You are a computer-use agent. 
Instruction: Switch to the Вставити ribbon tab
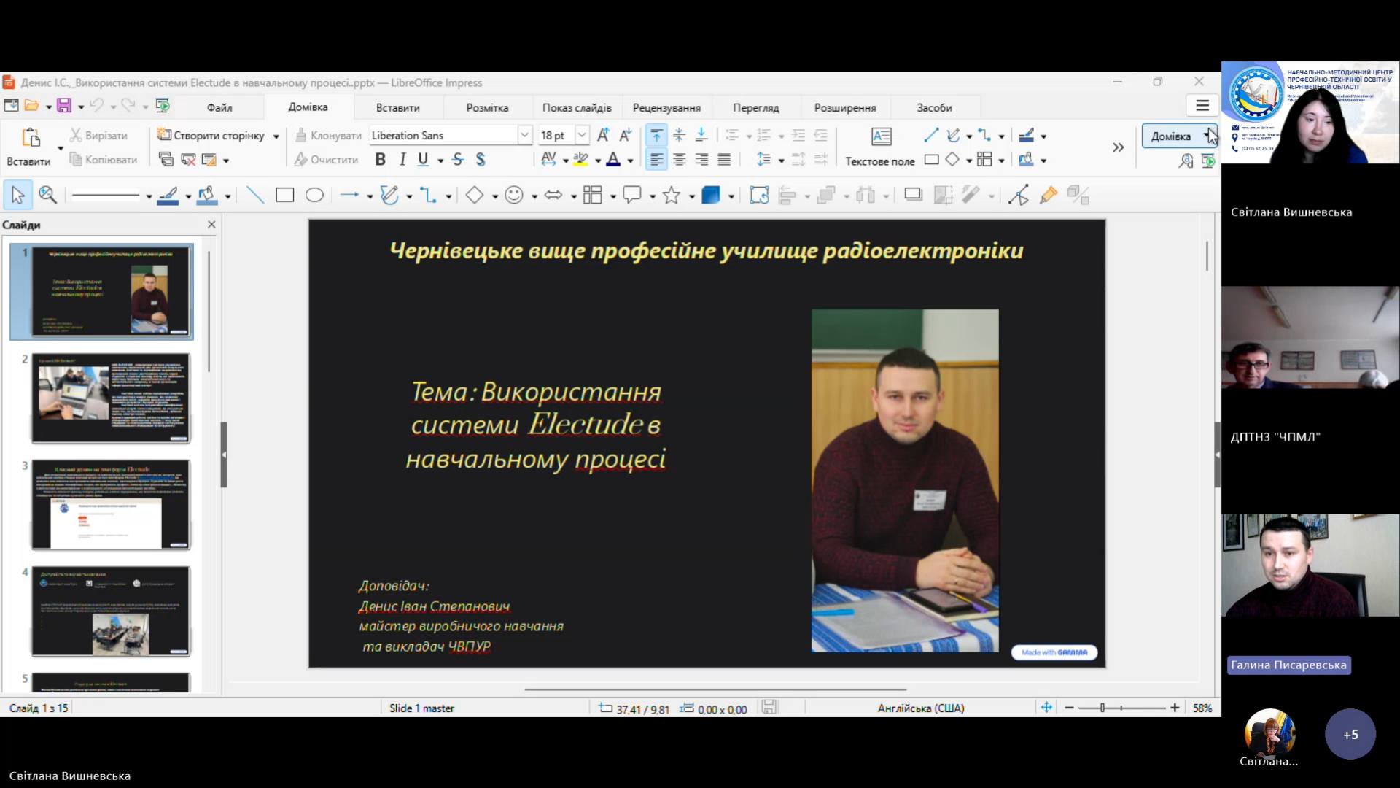pos(397,107)
